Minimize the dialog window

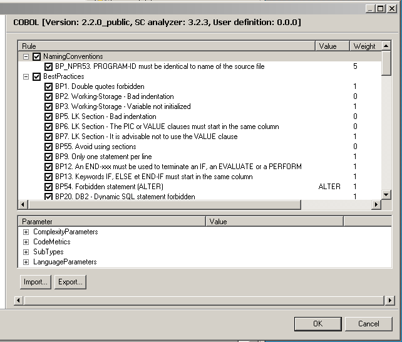(x=370, y=9)
